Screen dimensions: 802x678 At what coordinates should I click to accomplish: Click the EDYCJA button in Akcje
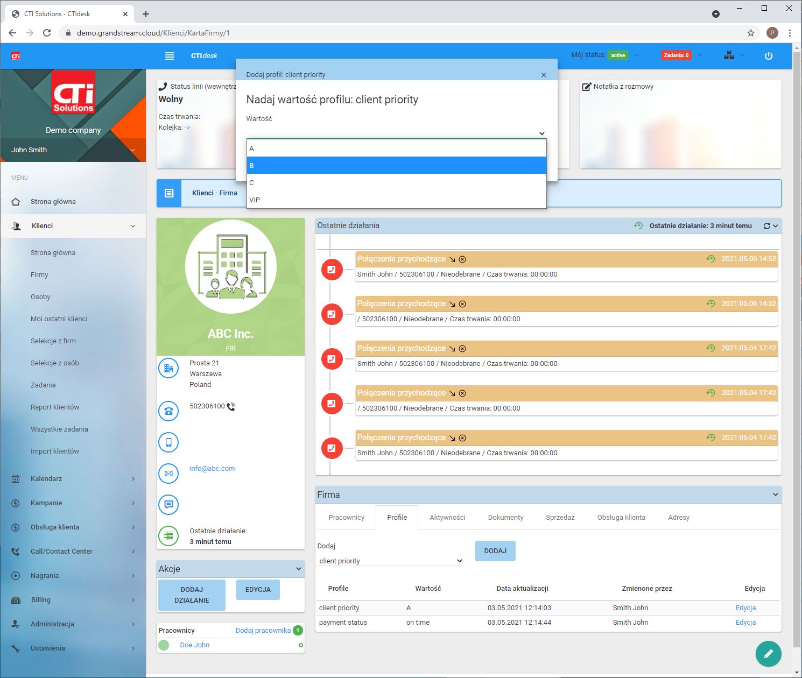pyautogui.click(x=258, y=590)
